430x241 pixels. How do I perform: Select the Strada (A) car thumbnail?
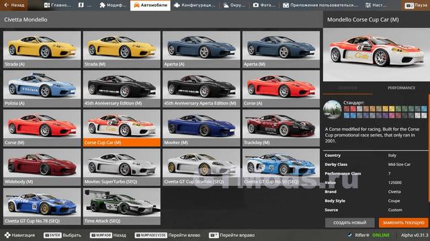[x=42, y=50]
